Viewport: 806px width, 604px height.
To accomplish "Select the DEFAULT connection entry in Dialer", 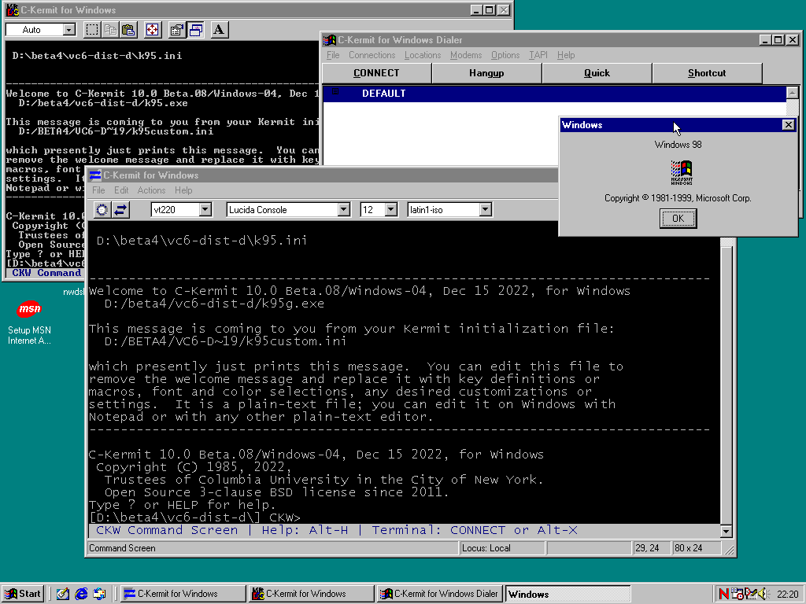I will (555, 94).
